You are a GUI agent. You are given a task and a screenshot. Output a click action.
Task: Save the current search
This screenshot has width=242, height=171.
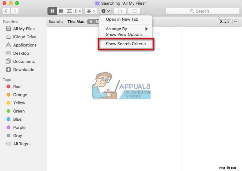pyautogui.click(x=224, y=22)
